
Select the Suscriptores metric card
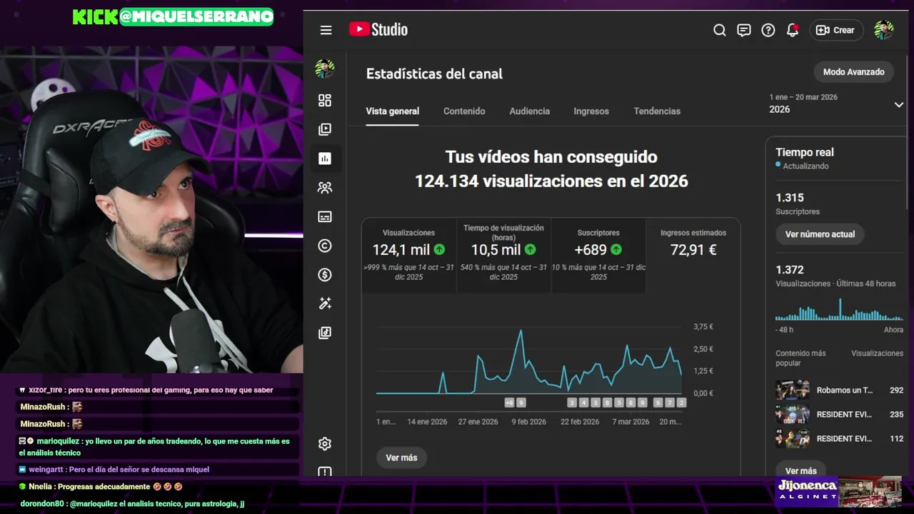[598, 255]
